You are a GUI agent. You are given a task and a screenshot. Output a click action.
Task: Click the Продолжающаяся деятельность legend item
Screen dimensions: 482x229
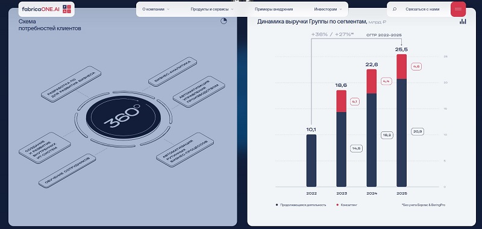click(x=301, y=205)
